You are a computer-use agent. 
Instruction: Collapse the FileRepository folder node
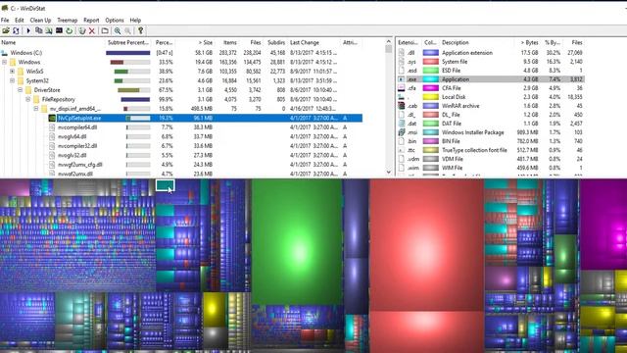coord(28,99)
